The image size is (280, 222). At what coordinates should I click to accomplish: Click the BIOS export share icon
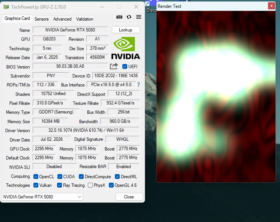click(x=114, y=66)
